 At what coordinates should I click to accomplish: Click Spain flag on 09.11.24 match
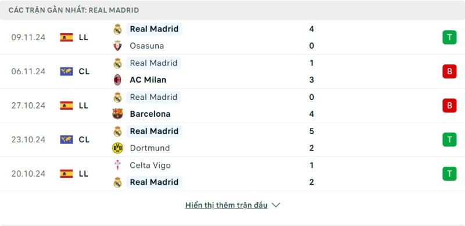(66, 37)
